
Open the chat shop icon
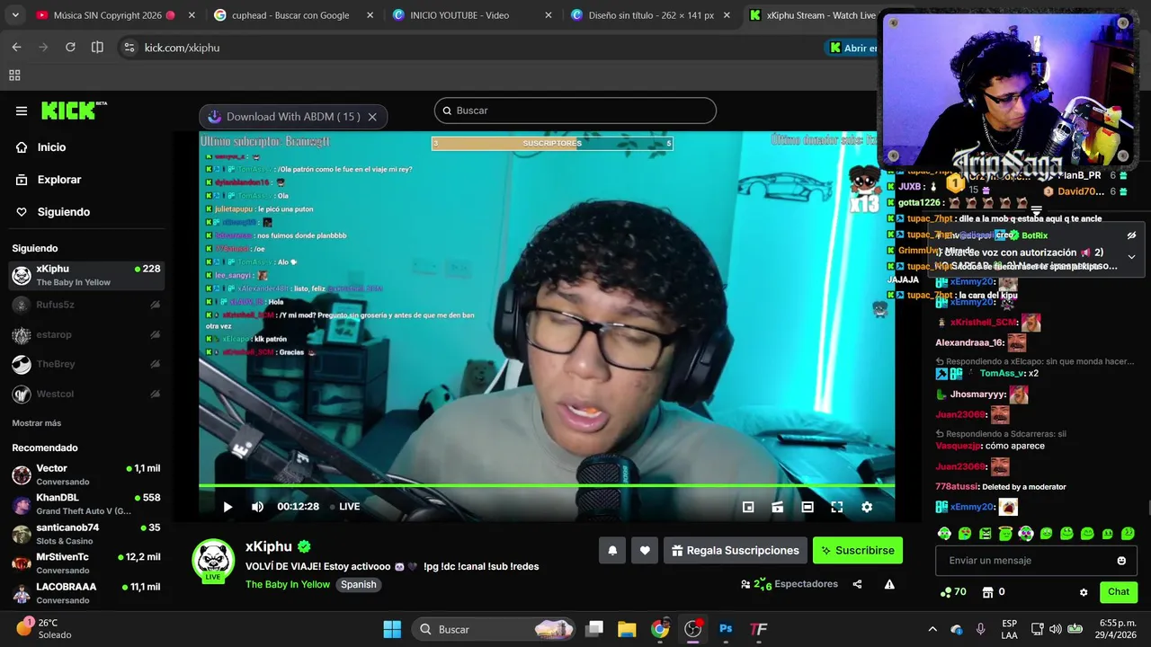988,592
